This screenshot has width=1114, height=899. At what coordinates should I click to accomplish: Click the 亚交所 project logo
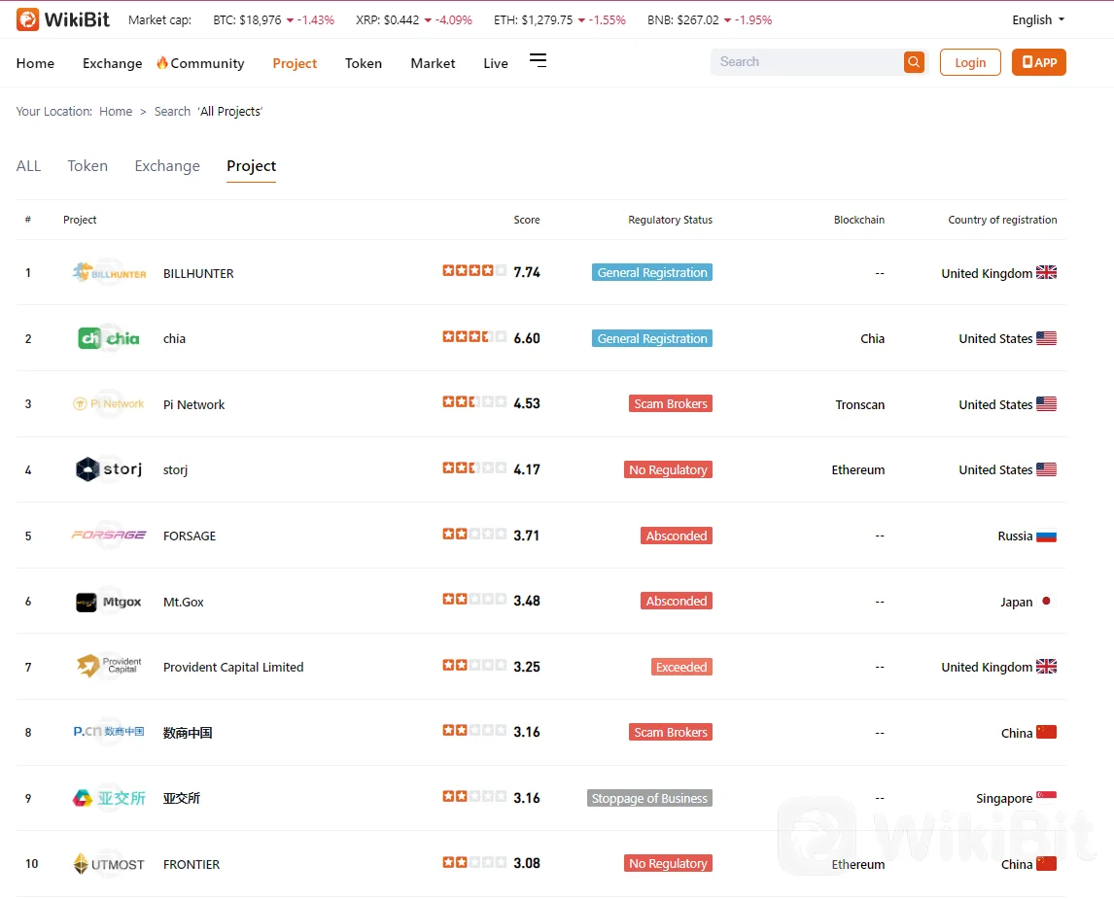click(x=109, y=798)
